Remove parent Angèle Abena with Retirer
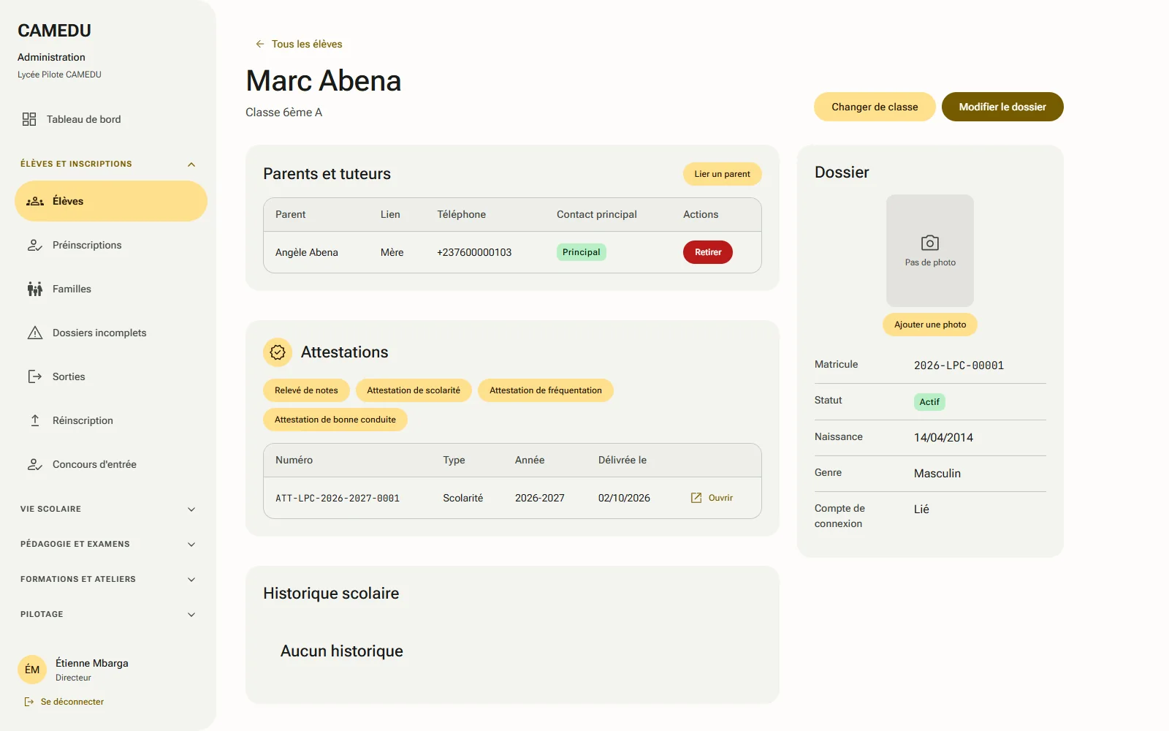 pos(708,252)
